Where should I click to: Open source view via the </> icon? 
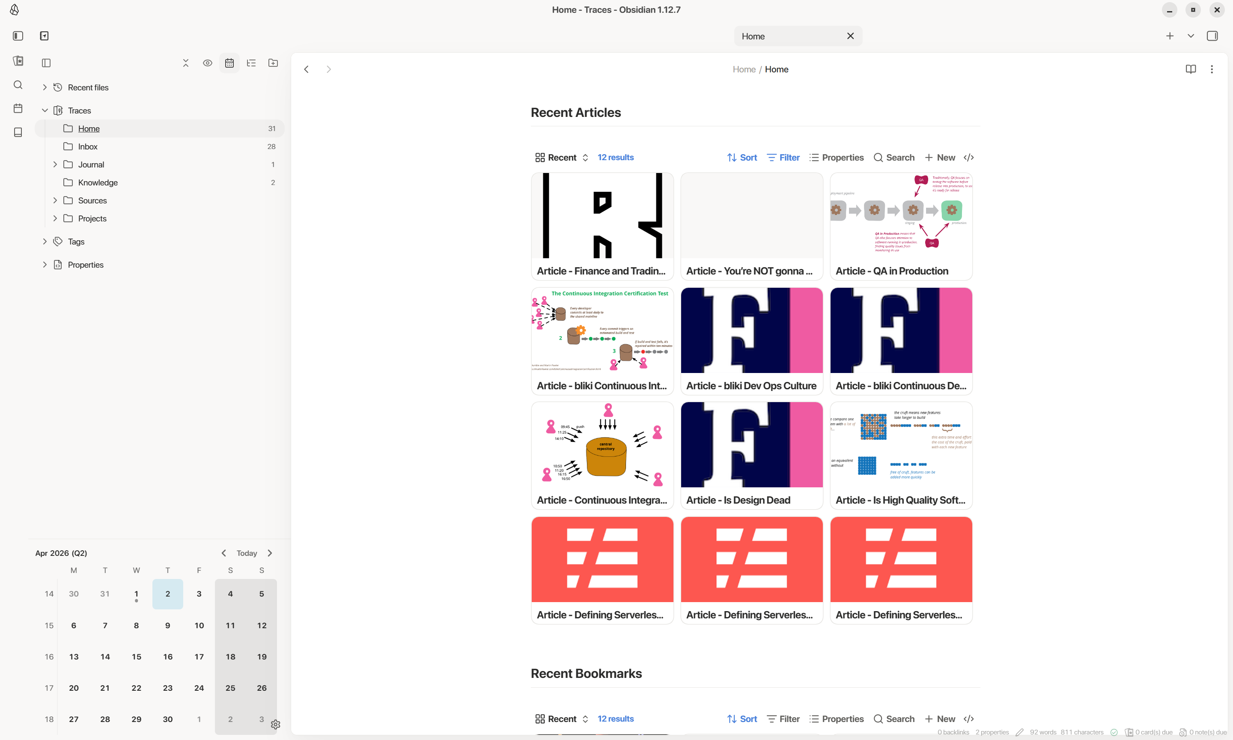point(969,157)
